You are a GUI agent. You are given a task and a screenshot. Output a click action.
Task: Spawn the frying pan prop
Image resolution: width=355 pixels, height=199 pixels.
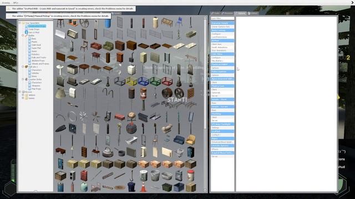[x=120, y=152]
